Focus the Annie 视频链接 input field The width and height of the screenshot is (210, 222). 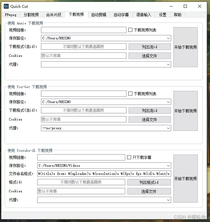pyautogui.click(x=84, y=30)
